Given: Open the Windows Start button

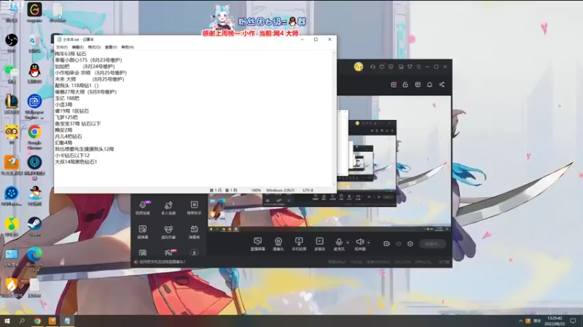Looking at the screenshot, I should tap(7, 320).
